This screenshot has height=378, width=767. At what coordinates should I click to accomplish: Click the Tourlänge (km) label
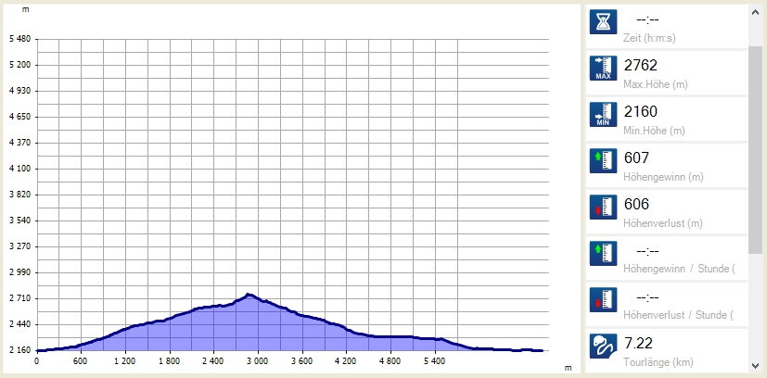pyautogui.click(x=658, y=362)
